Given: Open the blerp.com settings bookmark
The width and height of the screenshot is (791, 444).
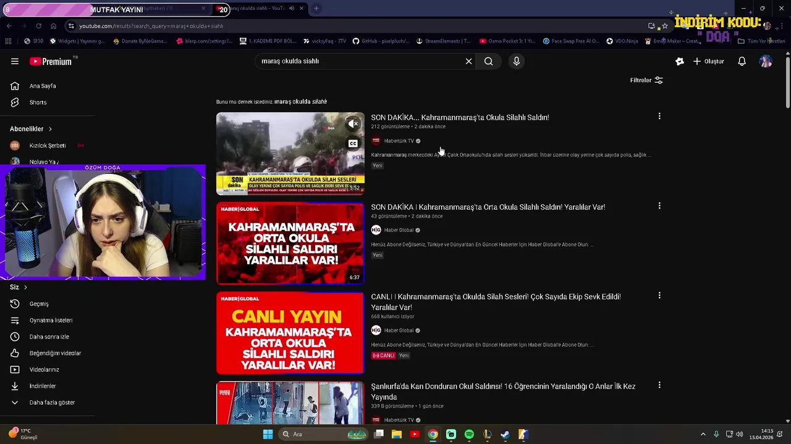Looking at the screenshot, I should (x=204, y=41).
